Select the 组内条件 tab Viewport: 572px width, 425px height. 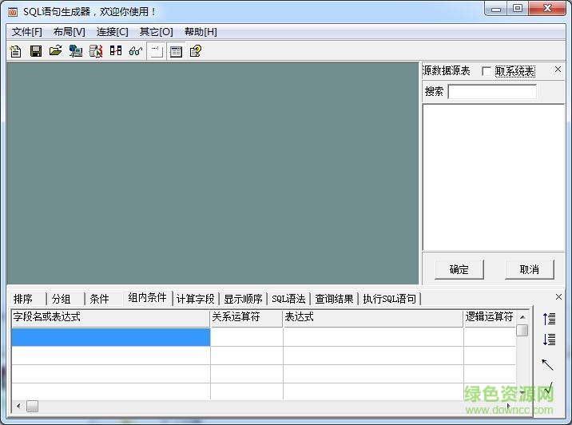click(147, 298)
